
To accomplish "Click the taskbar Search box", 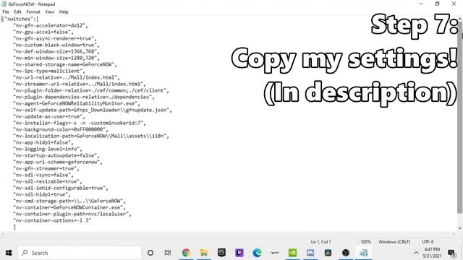I will [x=80, y=253].
